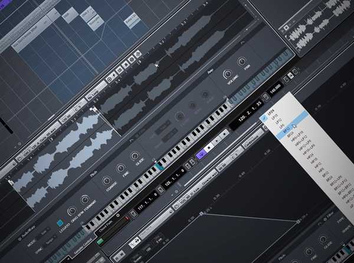Click the 125. 1. 1. 0 locator display
354x263 pixels.
tap(175, 177)
